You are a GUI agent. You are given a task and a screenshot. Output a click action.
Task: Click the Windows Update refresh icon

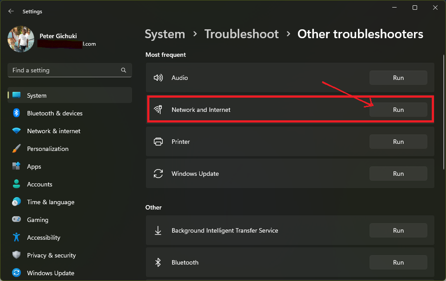(158, 173)
